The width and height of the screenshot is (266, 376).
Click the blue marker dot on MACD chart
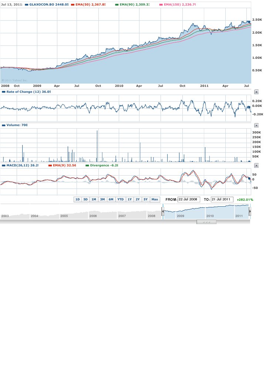[249, 179]
